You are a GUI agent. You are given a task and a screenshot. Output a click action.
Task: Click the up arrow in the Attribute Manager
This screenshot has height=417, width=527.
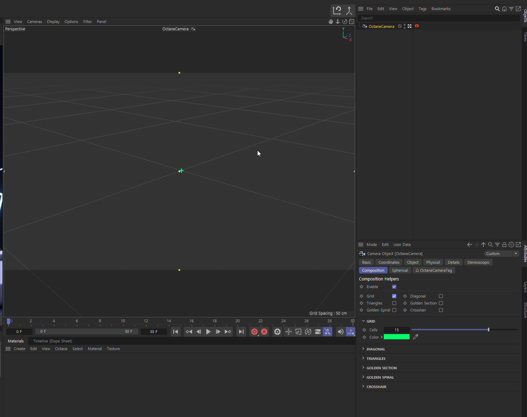pyautogui.click(x=483, y=245)
